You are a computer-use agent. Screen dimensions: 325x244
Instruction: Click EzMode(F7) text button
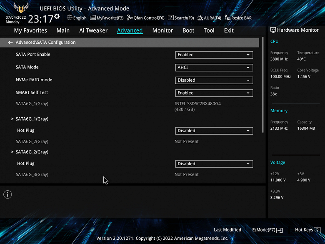(x=264, y=230)
